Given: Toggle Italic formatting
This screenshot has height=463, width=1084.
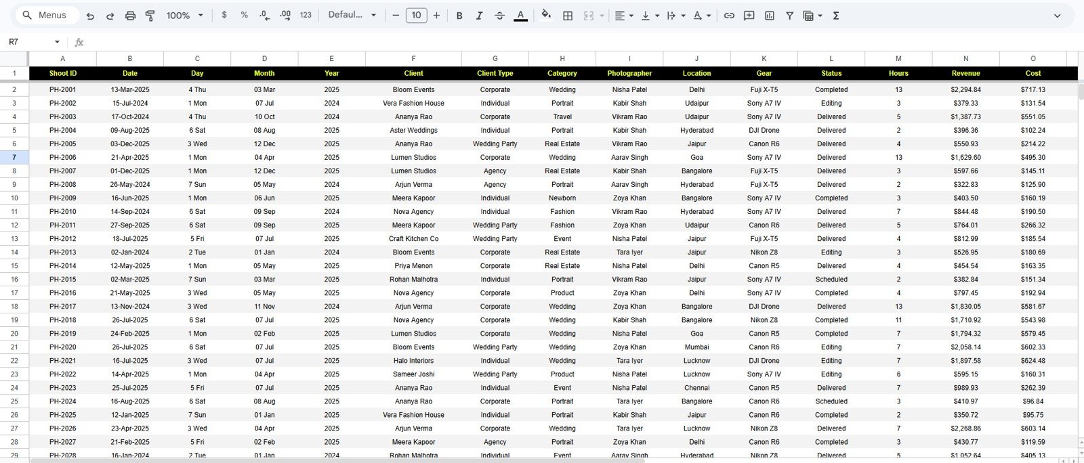Looking at the screenshot, I should click(480, 16).
